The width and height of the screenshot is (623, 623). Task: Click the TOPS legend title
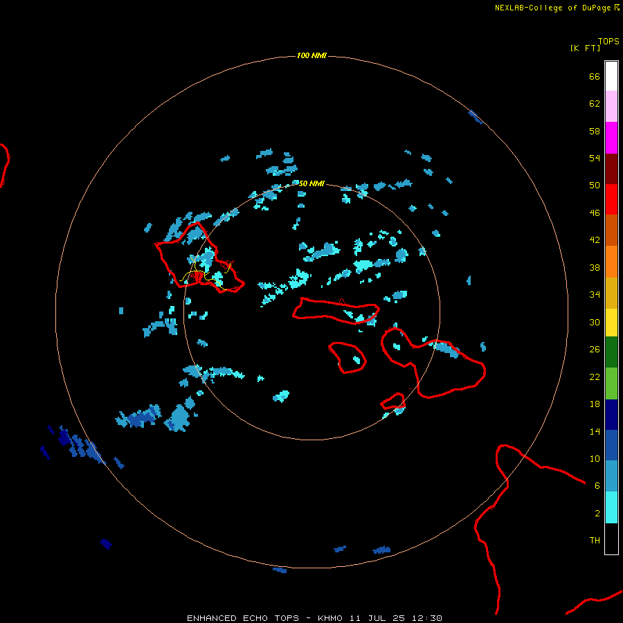pos(608,41)
